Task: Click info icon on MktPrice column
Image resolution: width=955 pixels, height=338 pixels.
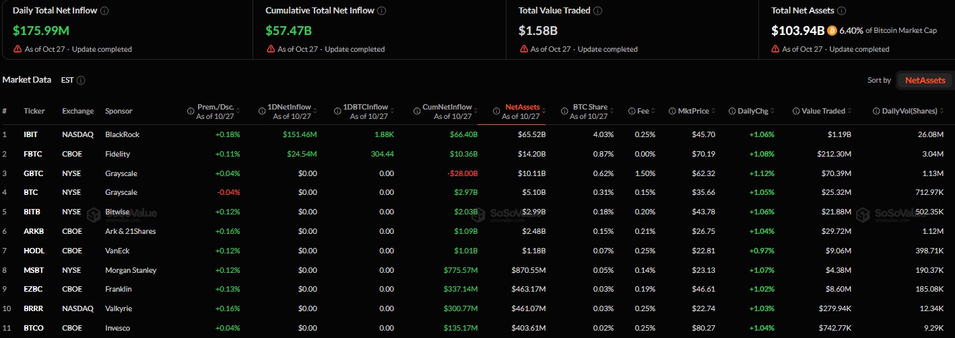Action: (673, 111)
